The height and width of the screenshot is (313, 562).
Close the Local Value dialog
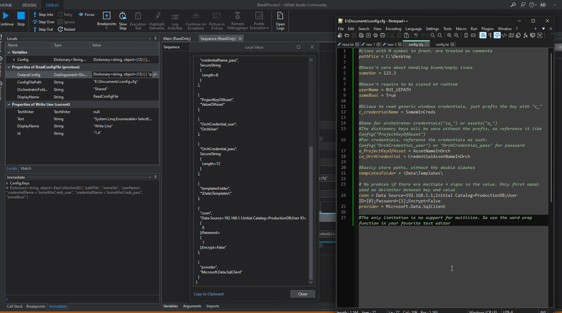pyautogui.click(x=303, y=294)
